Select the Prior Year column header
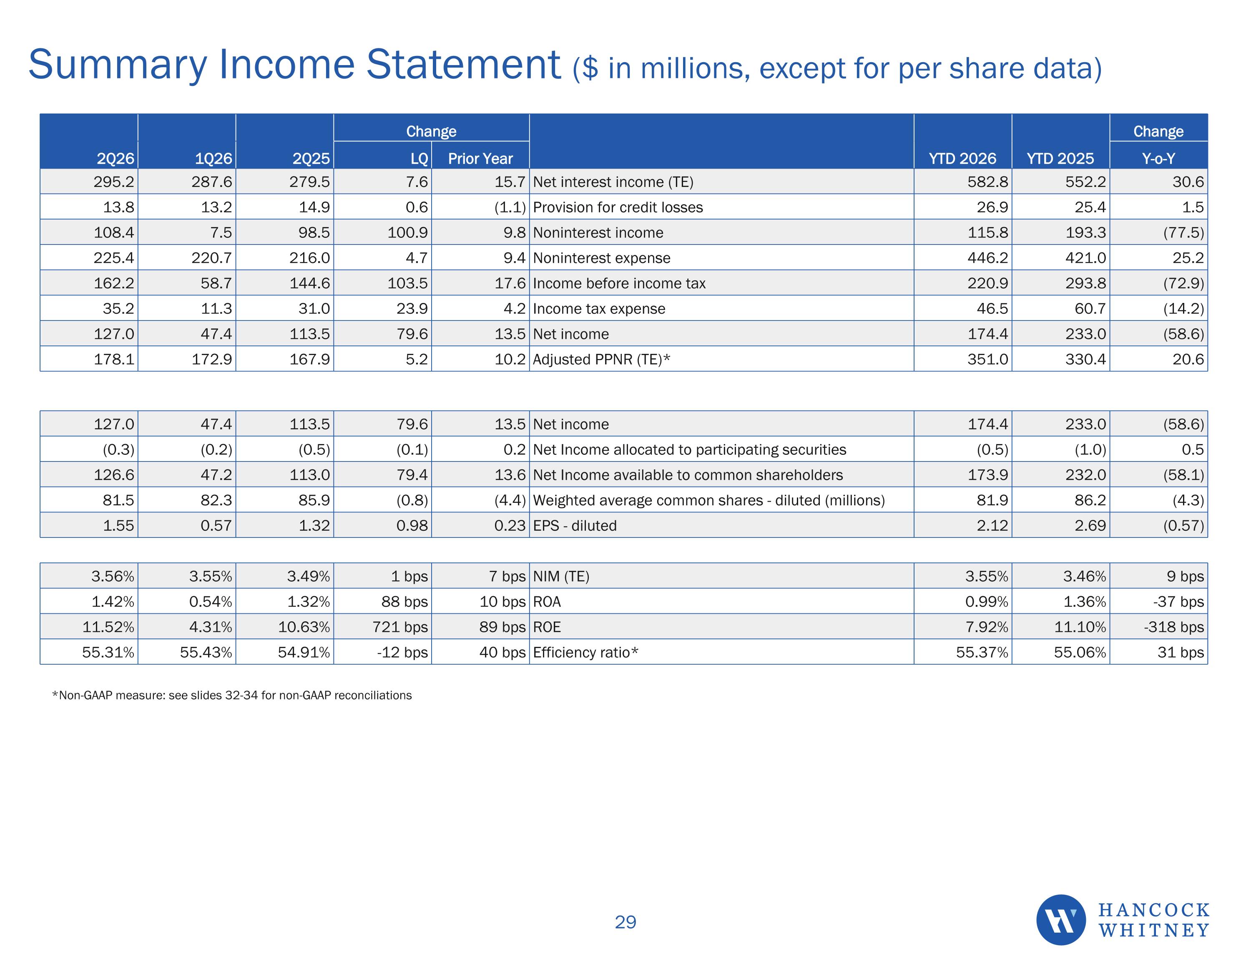This screenshot has height=966, width=1251. point(480,159)
